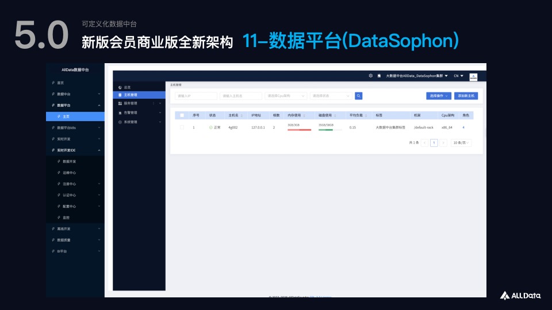552x310 pixels.
Task: Open settings gear in top bar
Action: tap(371, 76)
